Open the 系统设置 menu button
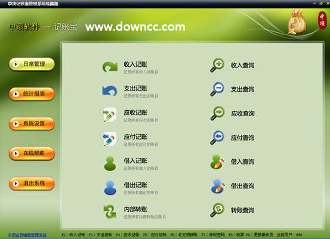 pyautogui.click(x=32, y=124)
